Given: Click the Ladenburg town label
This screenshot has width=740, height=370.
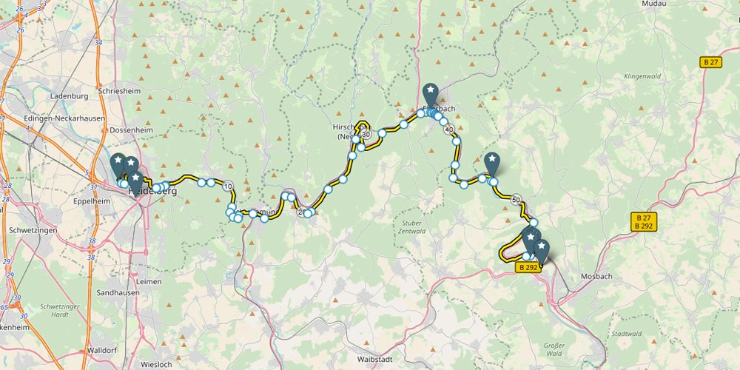Looking at the screenshot, I should pyautogui.click(x=70, y=96).
